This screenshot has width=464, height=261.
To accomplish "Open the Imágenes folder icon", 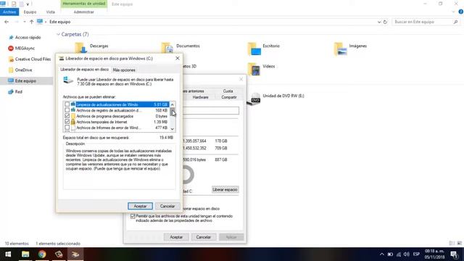I will pos(340,49).
